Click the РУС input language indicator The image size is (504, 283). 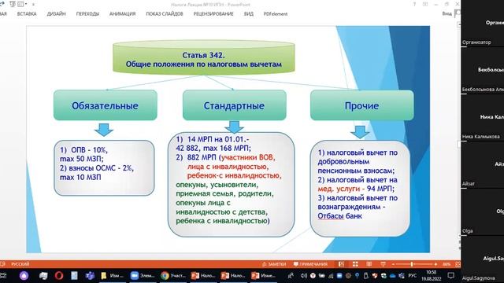click(x=413, y=275)
